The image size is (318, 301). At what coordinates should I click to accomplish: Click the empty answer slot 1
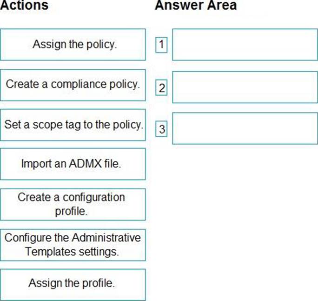[245, 45]
